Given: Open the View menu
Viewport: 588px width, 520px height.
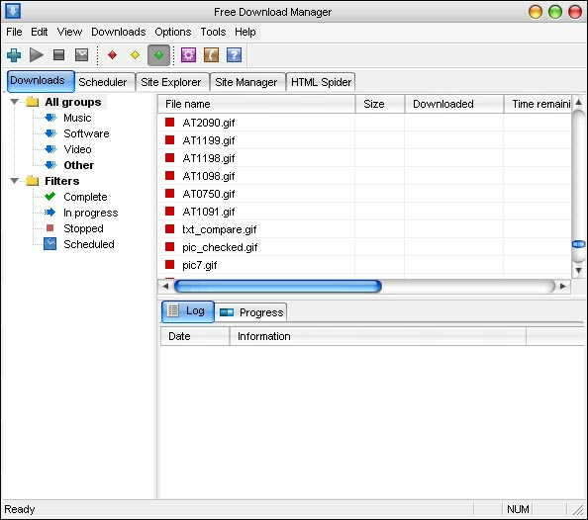Looking at the screenshot, I should [69, 32].
